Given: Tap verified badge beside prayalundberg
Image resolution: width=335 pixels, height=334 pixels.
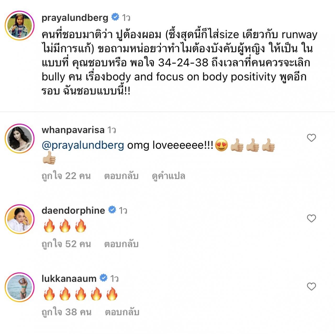Looking at the screenshot, I should (115, 17).
